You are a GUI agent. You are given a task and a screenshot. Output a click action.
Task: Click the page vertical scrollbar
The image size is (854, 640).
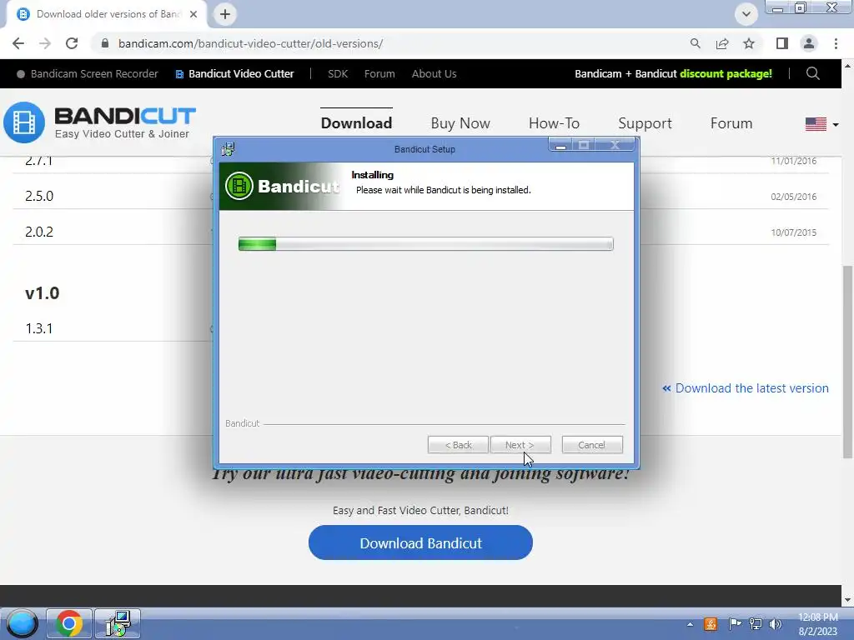point(847,362)
